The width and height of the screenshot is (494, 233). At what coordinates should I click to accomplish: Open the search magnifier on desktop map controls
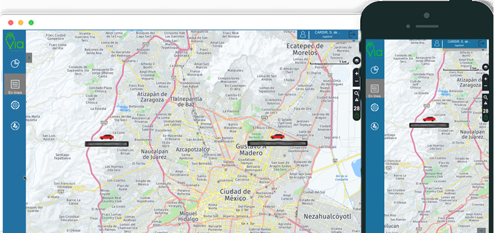coord(357,93)
